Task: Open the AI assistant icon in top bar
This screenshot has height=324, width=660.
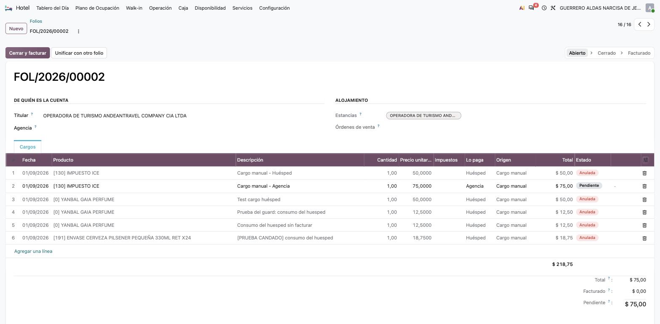Action: point(522,8)
